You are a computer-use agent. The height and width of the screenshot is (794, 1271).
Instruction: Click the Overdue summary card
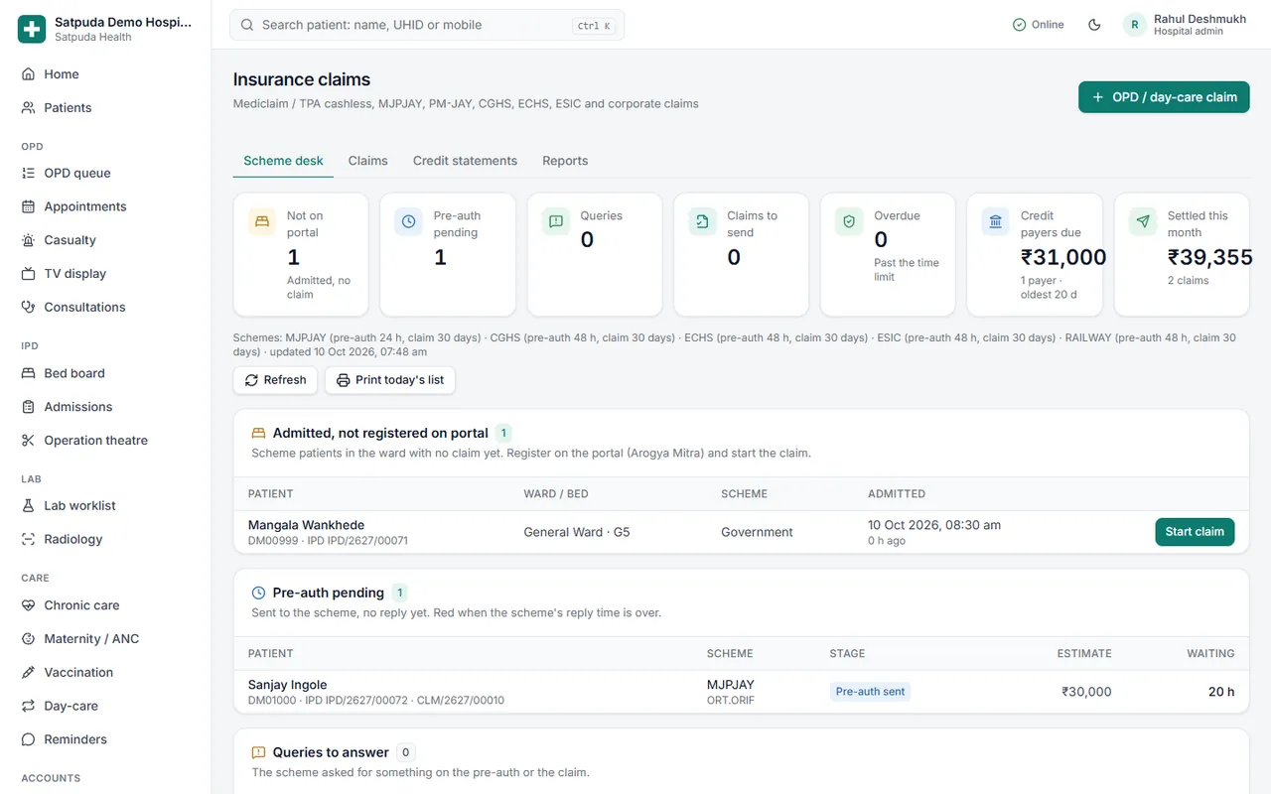coord(889,255)
